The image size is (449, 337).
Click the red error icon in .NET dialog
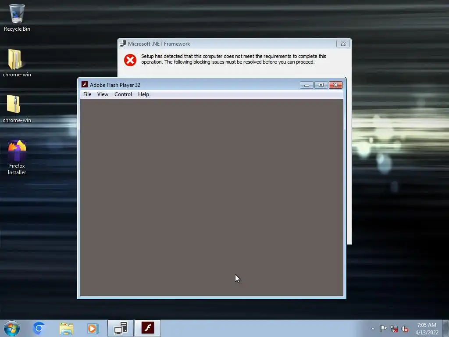point(130,60)
